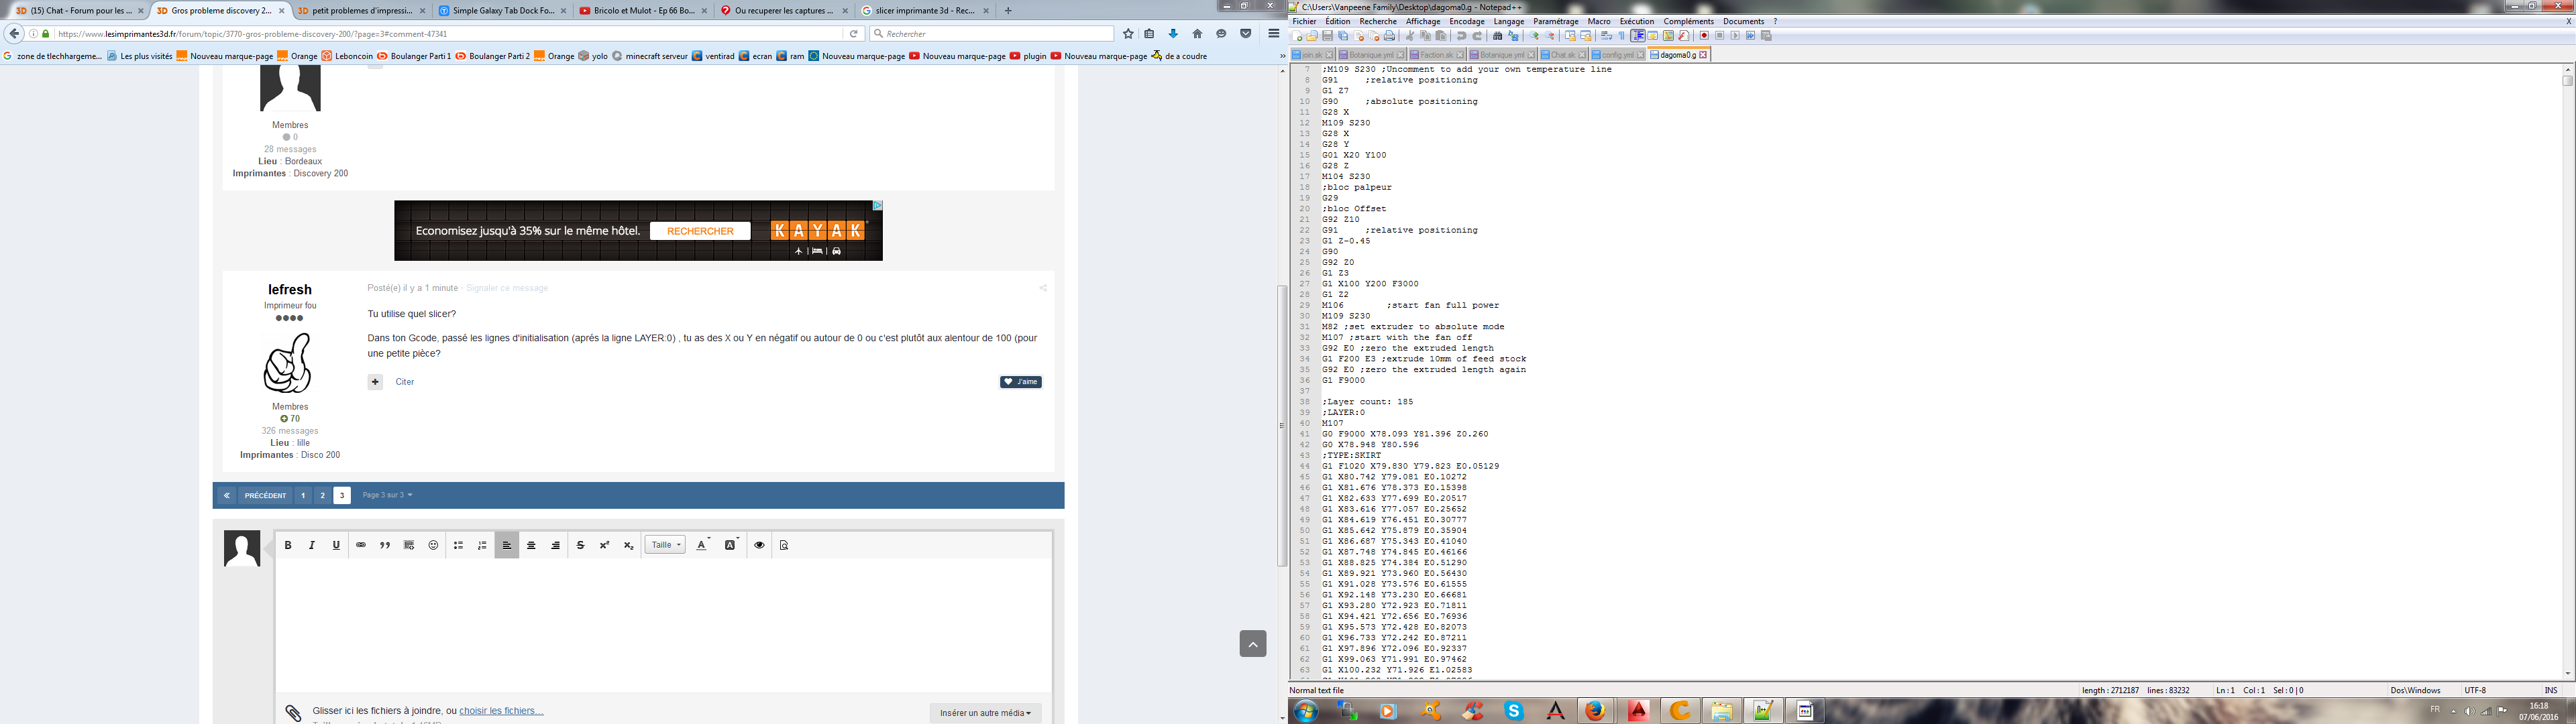Open the Fichier menu in Notepad++

pos(1304,21)
